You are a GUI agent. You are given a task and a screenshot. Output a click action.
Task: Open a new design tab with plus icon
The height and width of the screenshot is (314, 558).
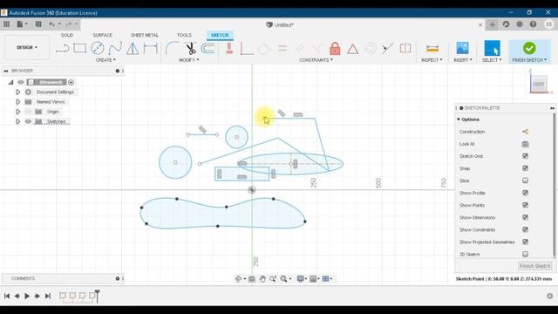point(492,24)
